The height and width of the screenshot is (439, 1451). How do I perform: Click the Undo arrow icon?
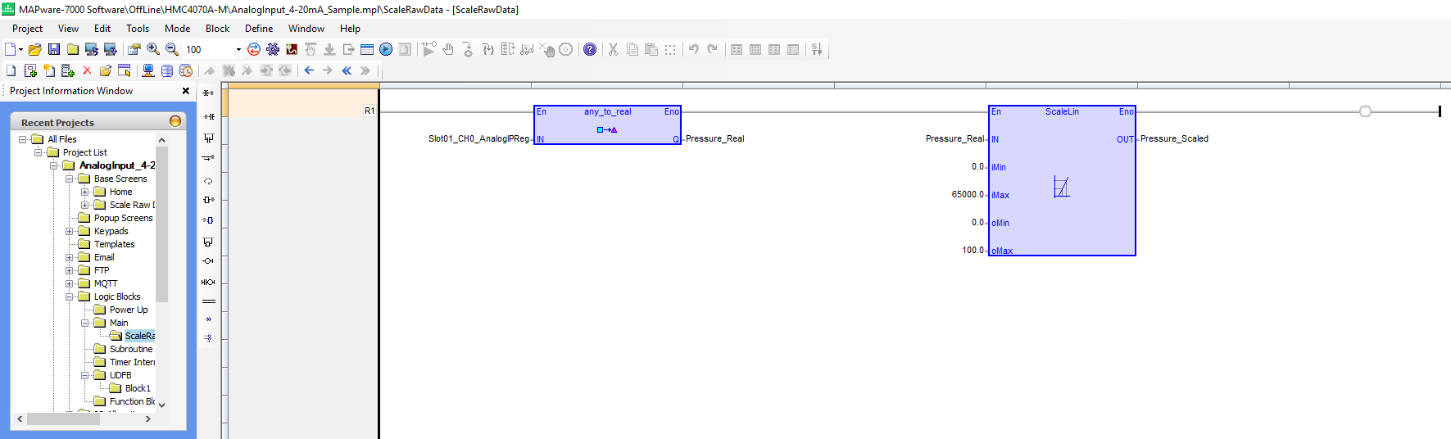(693, 49)
